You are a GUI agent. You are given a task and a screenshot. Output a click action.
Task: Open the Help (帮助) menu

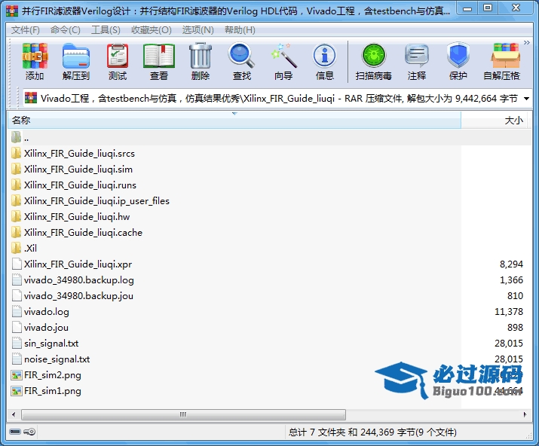pyautogui.click(x=240, y=30)
